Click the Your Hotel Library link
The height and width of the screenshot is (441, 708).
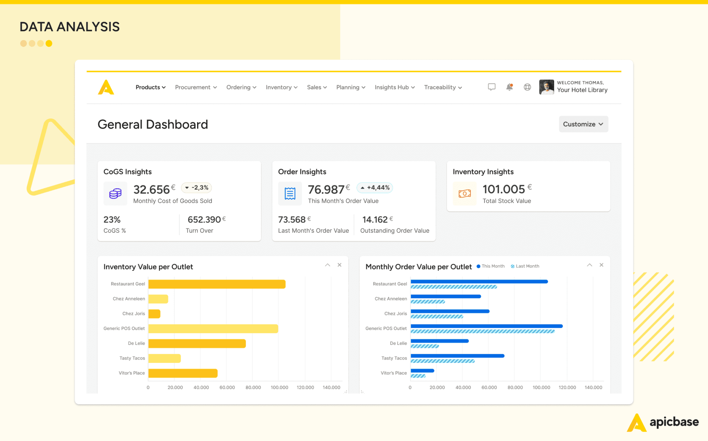582,90
